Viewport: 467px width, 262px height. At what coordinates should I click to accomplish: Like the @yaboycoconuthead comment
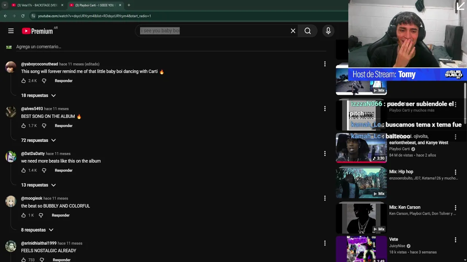pos(23,81)
